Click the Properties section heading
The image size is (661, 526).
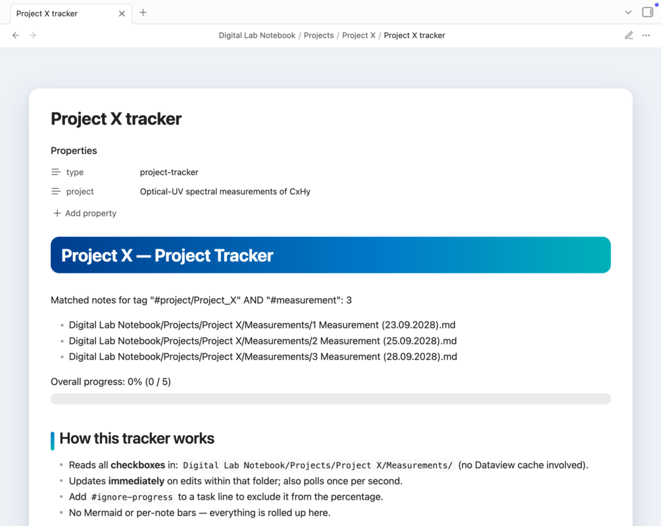[x=74, y=151]
